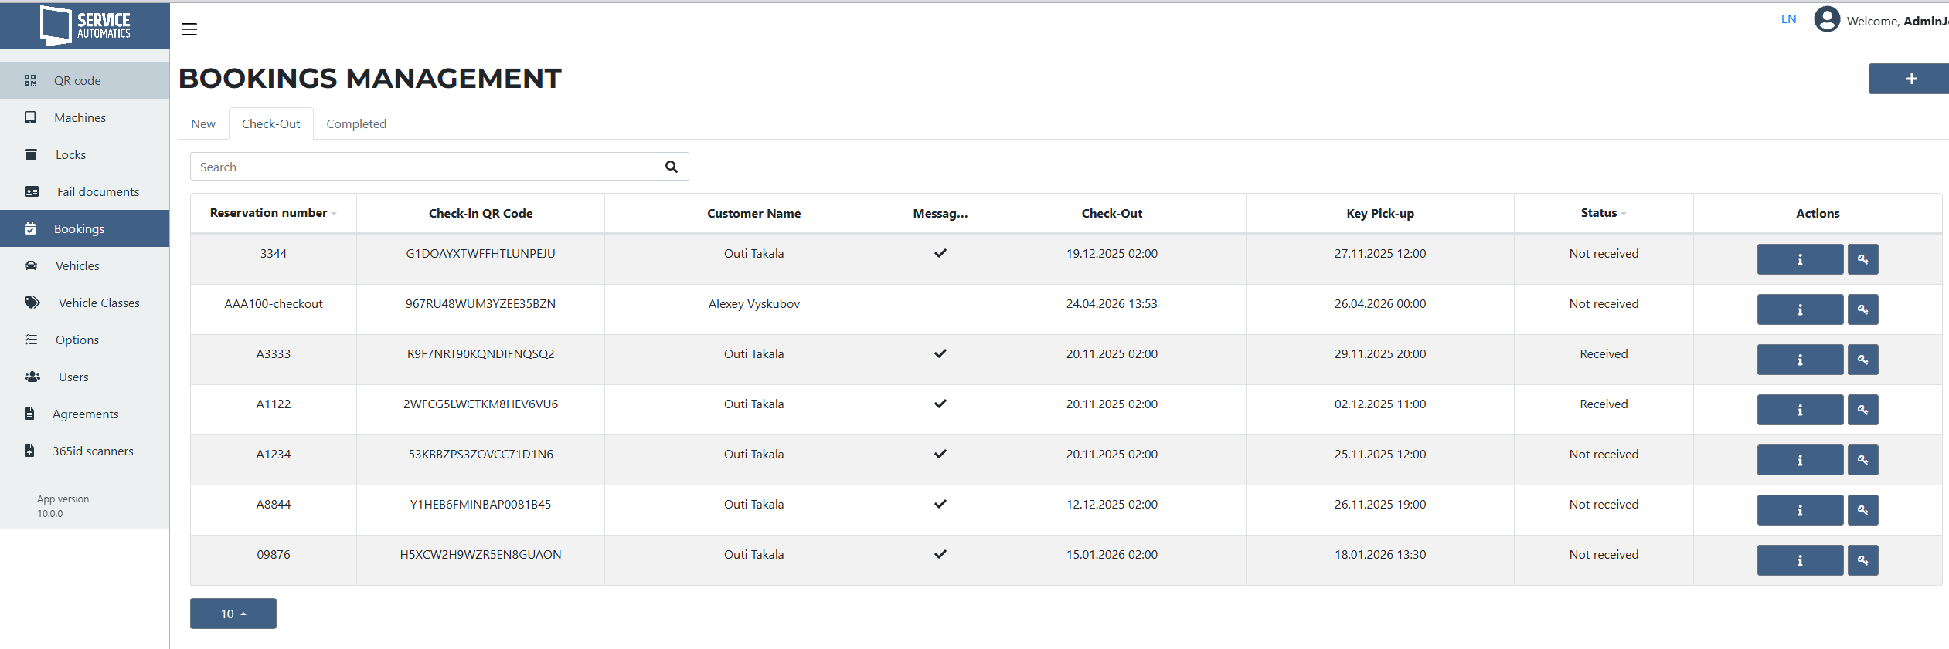Screen dimensions: 1949x649
Task: Open Vehicle Classes in sidebar
Action: (84, 303)
